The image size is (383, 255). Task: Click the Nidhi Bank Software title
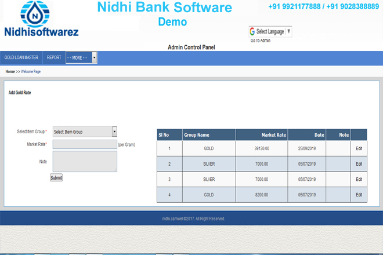tap(165, 7)
